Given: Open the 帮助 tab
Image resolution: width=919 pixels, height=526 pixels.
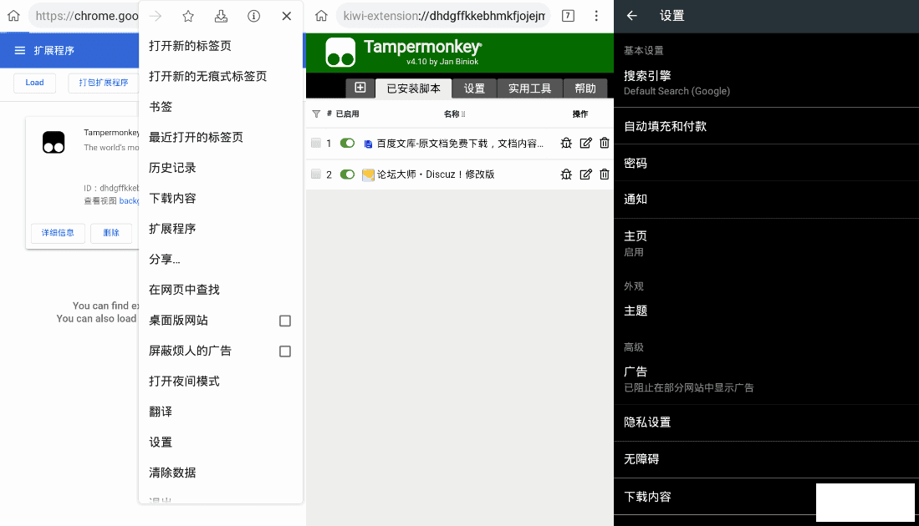Looking at the screenshot, I should coord(585,89).
